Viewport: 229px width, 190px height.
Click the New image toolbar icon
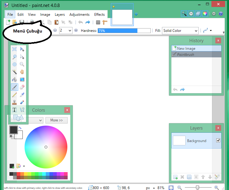pos(8,22)
